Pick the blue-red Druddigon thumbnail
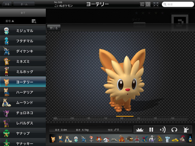 point(145,139)
